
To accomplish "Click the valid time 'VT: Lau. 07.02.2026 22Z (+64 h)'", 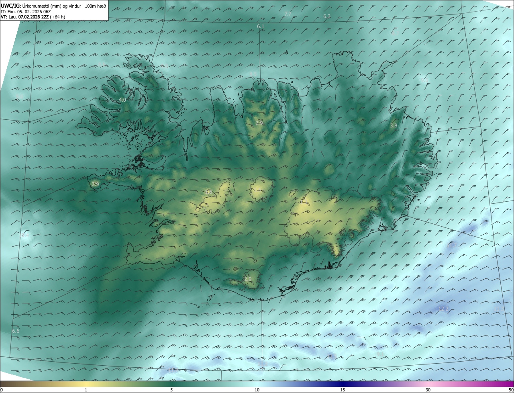I will pyautogui.click(x=33, y=16).
